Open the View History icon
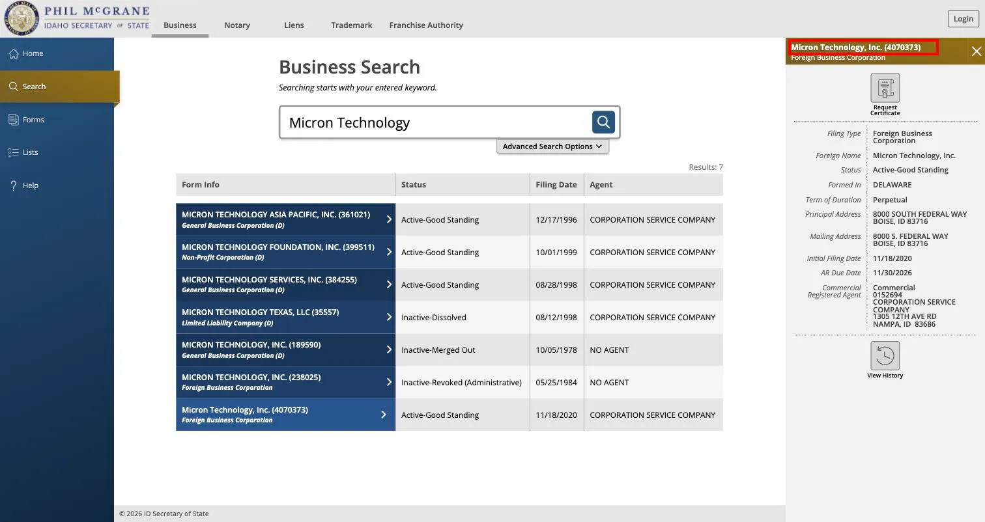The height and width of the screenshot is (522, 985). tap(885, 355)
